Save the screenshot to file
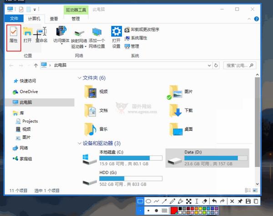The height and width of the screenshot is (216, 273). [x=248, y=201]
